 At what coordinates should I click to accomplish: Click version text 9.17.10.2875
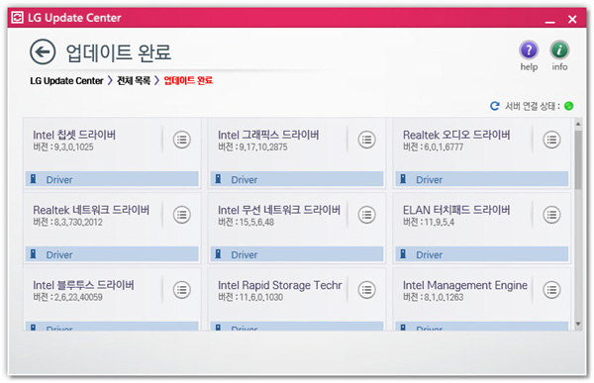(x=263, y=147)
